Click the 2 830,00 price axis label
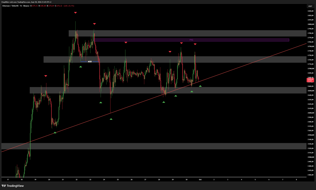The width and height of the screenshot is (316, 190). tap(310, 11)
